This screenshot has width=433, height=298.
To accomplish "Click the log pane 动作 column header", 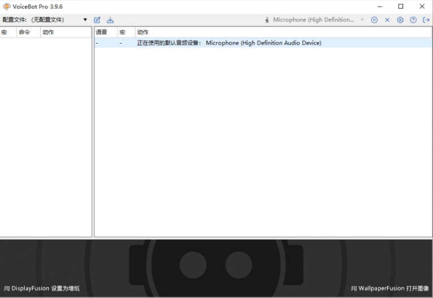I will 283,32.
